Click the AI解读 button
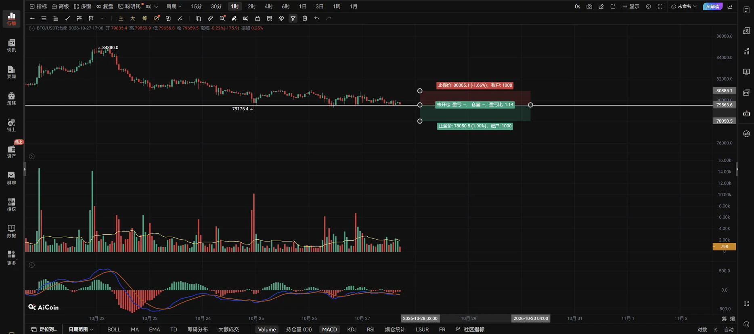Viewport: 754px width, 334px height. click(712, 6)
